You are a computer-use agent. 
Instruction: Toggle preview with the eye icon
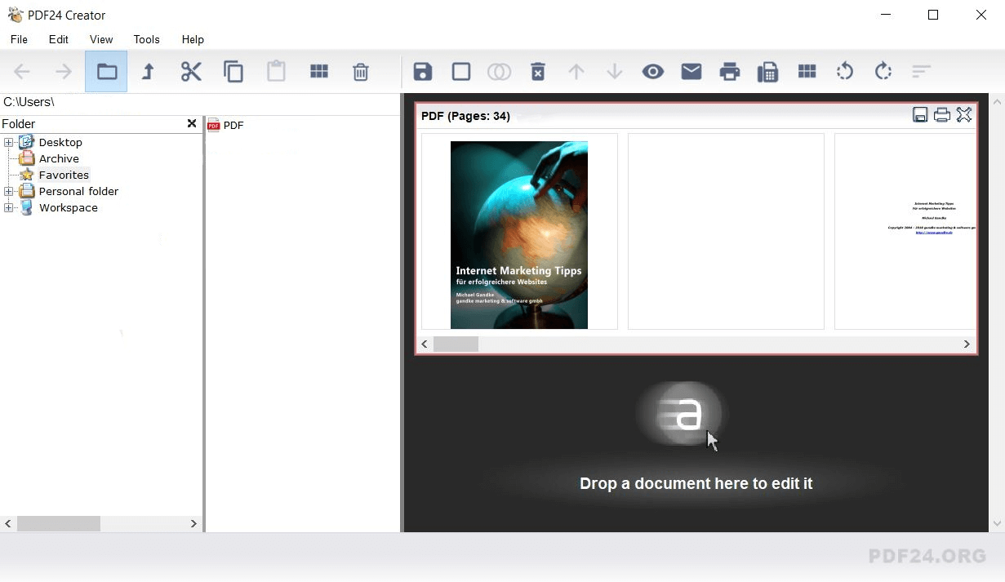point(652,72)
